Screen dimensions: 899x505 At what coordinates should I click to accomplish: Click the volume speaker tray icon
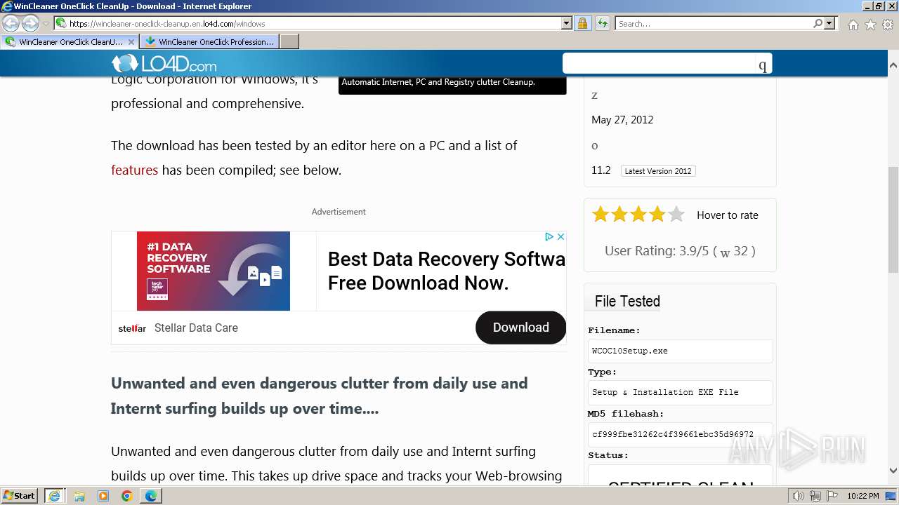pyautogui.click(x=798, y=496)
